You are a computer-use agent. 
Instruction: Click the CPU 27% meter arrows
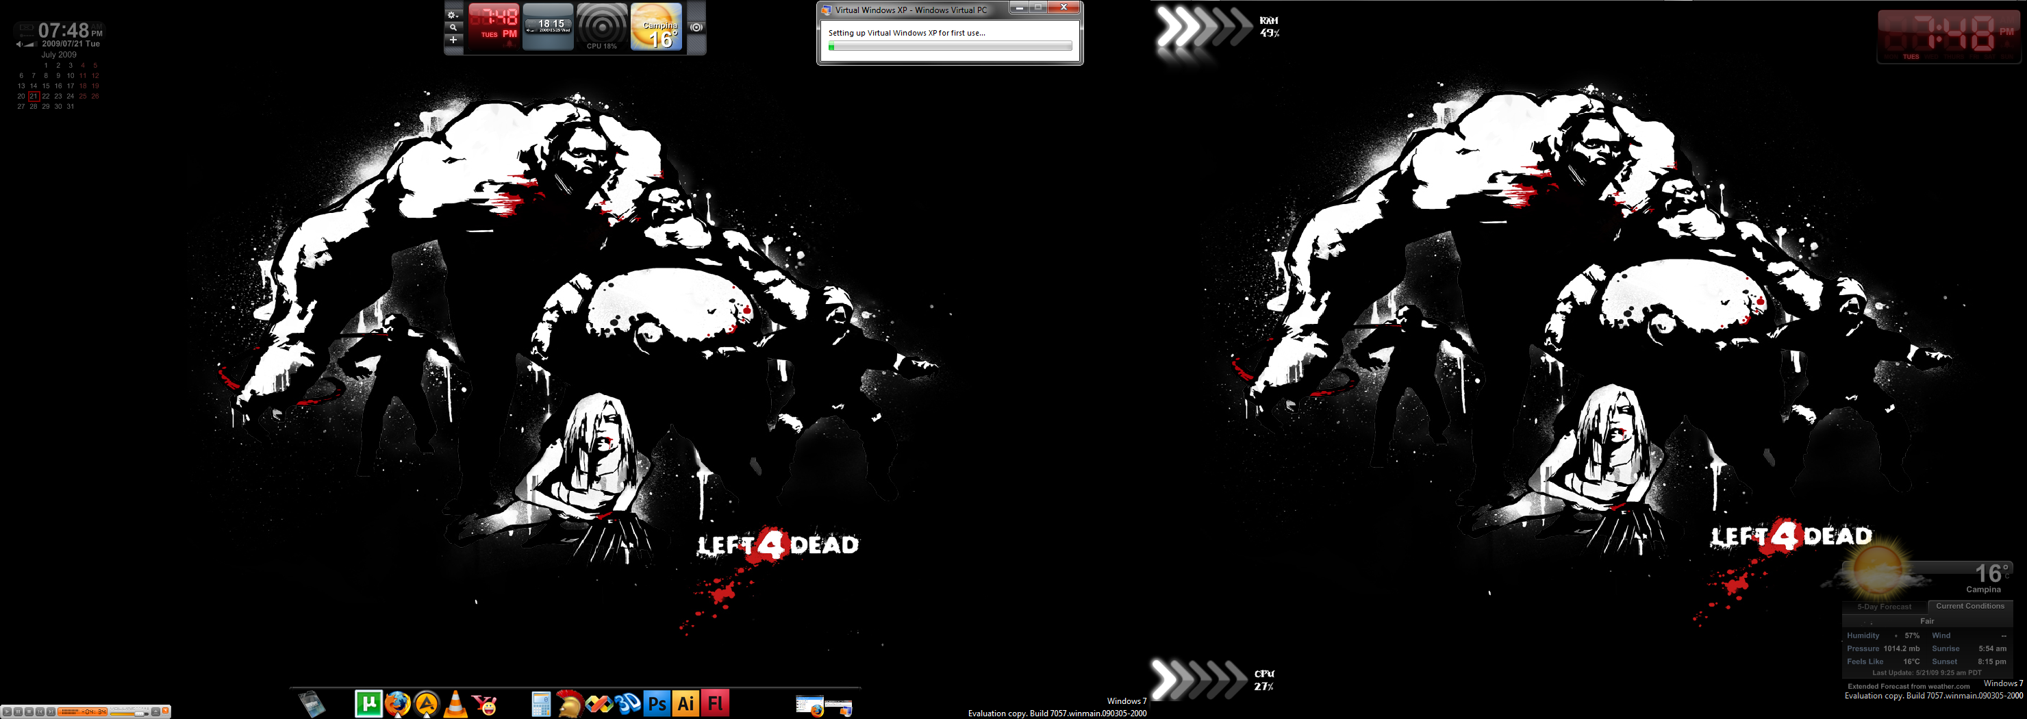[x=1198, y=679]
